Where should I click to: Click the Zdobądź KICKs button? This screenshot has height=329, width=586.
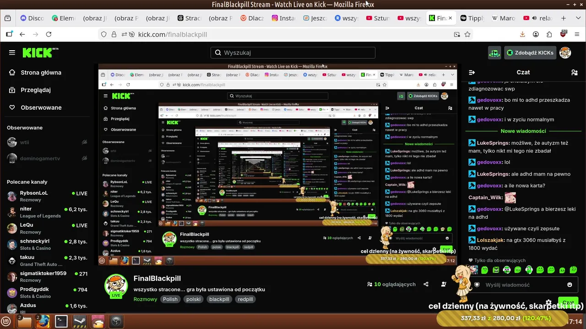pos(530,53)
